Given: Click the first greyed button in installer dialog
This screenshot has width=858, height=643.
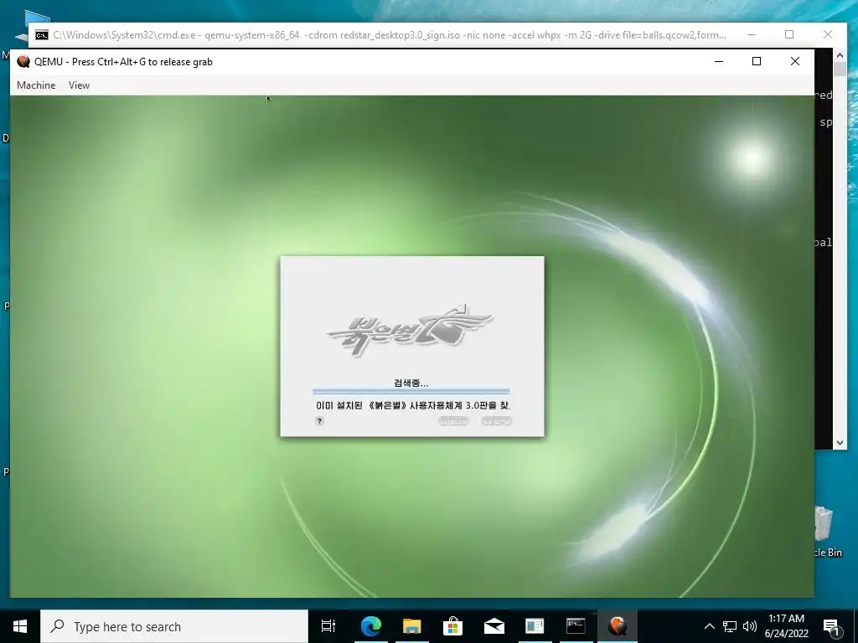Looking at the screenshot, I should [453, 421].
